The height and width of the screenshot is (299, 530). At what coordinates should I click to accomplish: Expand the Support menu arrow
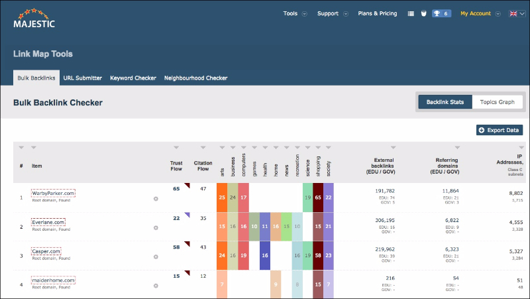[346, 14]
